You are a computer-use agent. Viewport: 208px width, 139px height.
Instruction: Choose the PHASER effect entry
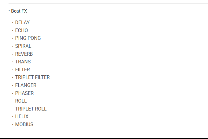click(x=24, y=93)
